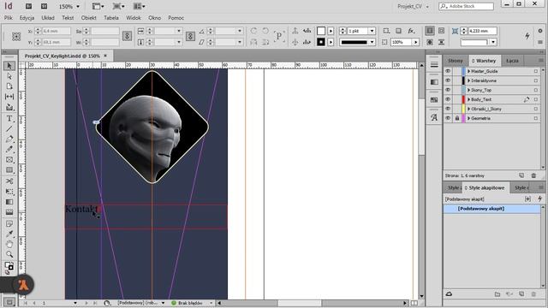
Task: Select the Style akapitowe tab
Action: [x=486, y=187]
